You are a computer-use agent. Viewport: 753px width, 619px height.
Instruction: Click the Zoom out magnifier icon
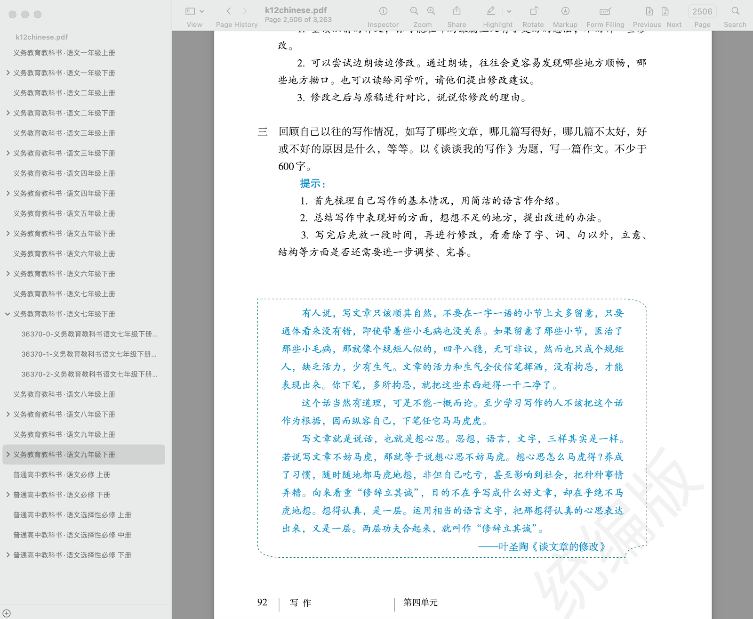(x=414, y=11)
